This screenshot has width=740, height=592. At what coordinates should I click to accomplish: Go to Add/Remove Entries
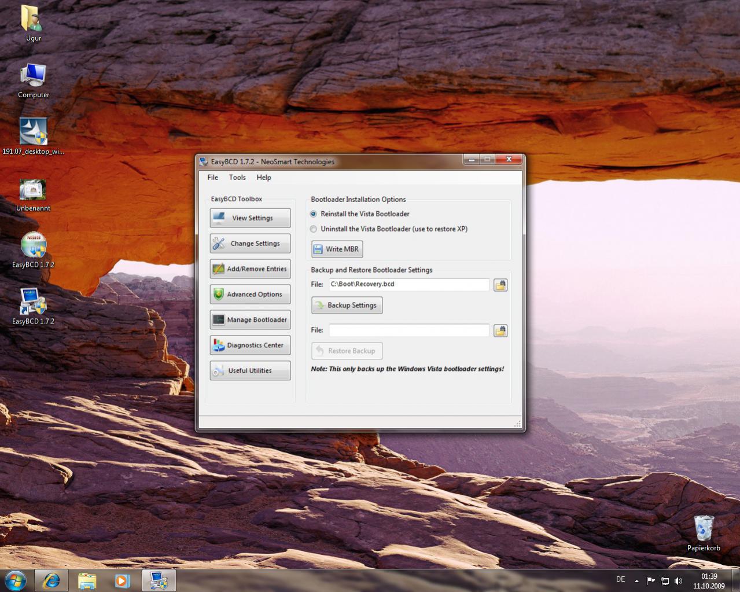tap(250, 269)
